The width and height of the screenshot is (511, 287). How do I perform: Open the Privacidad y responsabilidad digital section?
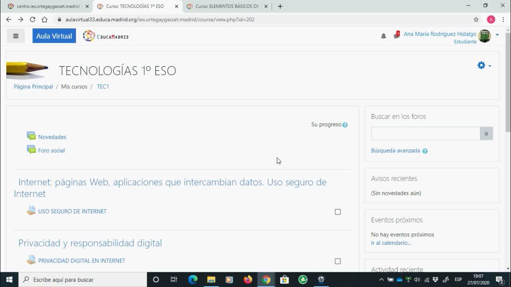click(90, 243)
